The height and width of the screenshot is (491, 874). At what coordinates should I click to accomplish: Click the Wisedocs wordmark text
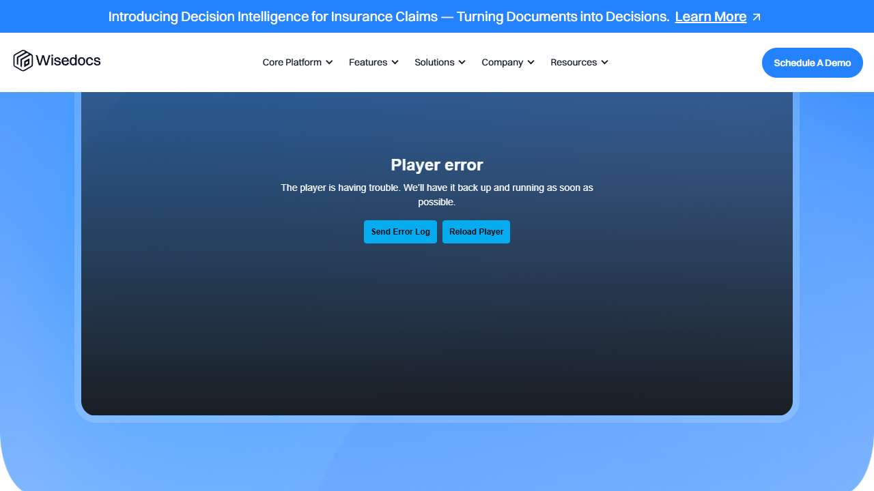pos(68,61)
